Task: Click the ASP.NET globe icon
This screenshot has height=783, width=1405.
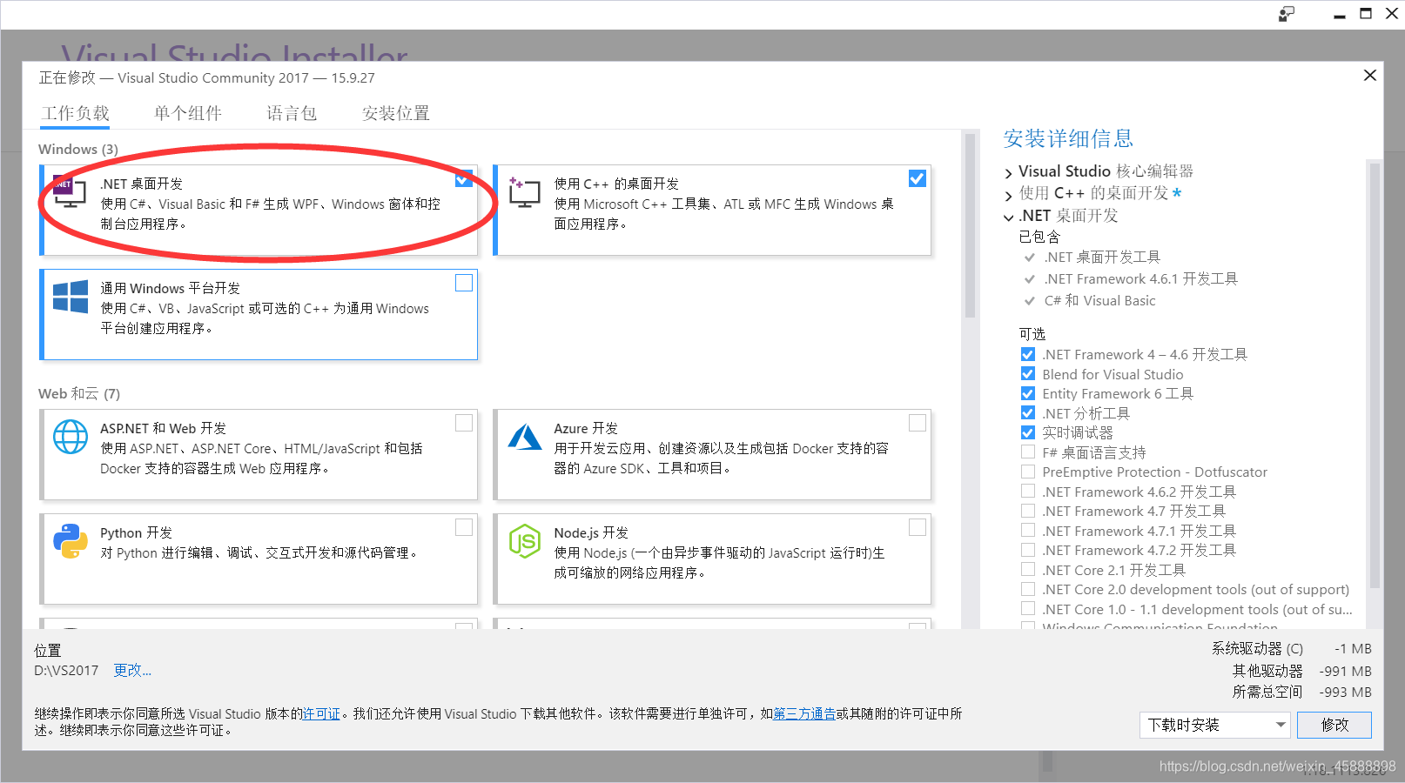Action: tap(71, 437)
